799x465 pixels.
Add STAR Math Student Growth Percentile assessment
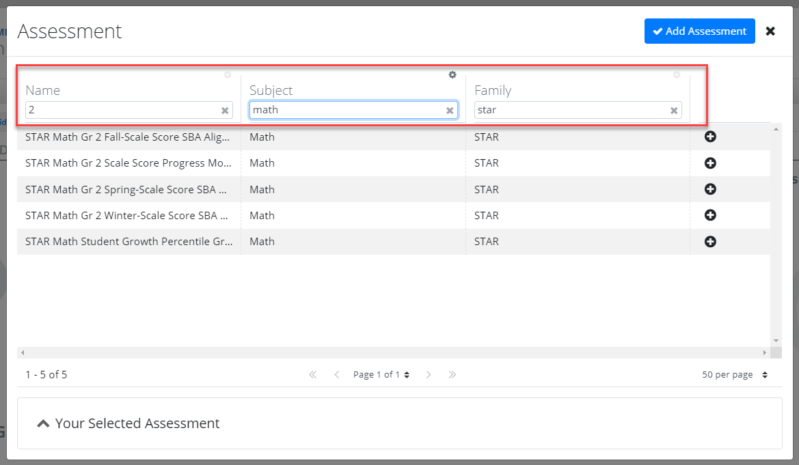[710, 242]
